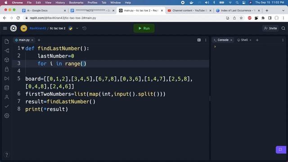Open the version history clock icon
This screenshot has height=162, width=288.
[84, 28]
